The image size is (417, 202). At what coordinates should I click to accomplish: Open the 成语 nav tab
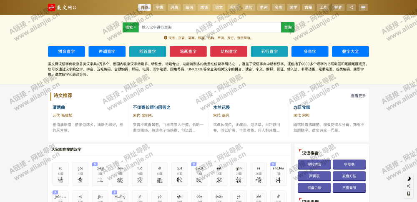coord(204,7)
